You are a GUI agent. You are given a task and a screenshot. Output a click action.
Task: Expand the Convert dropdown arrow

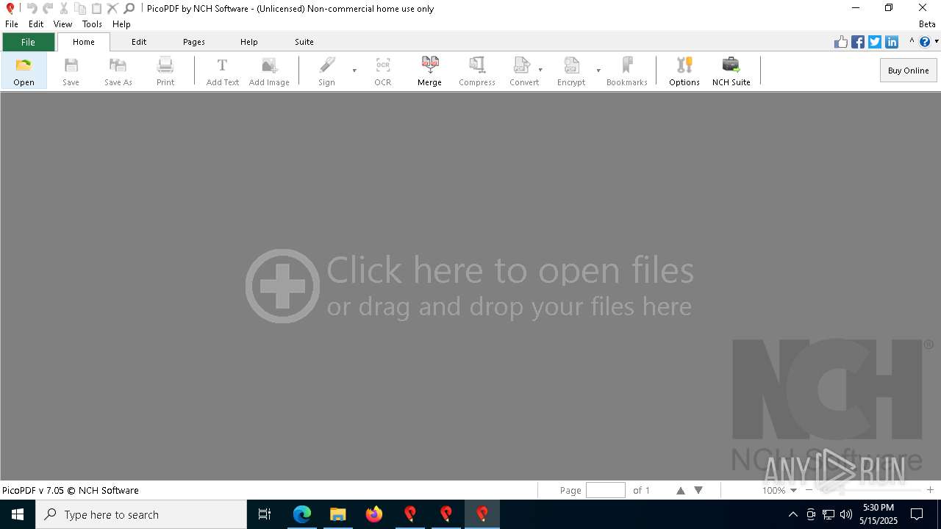(x=540, y=71)
